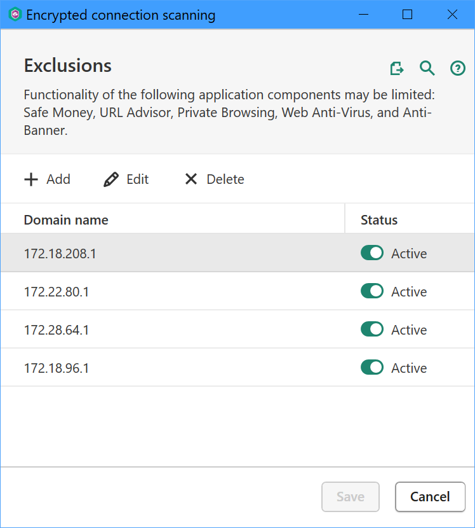
Task: Sort by the Domain name column header
Action: tap(66, 220)
